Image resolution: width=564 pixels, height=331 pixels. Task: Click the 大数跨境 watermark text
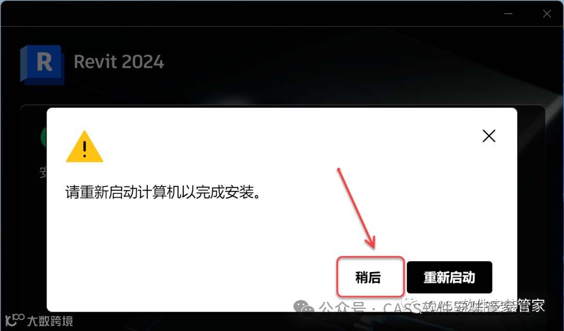pyautogui.click(x=50, y=321)
